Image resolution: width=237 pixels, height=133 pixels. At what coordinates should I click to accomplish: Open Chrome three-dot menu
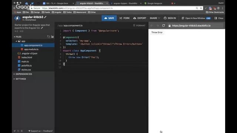(x=222, y=8)
